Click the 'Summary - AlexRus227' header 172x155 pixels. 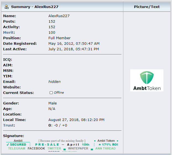point(35,7)
